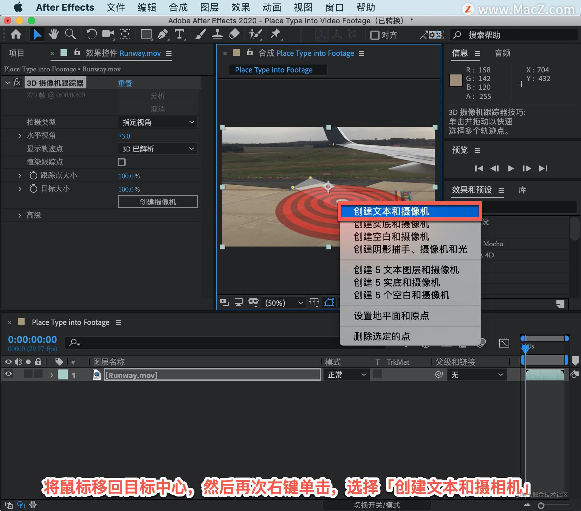Open the parent link 无 dropdown
Image resolution: width=581 pixels, height=511 pixels.
(477, 375)
